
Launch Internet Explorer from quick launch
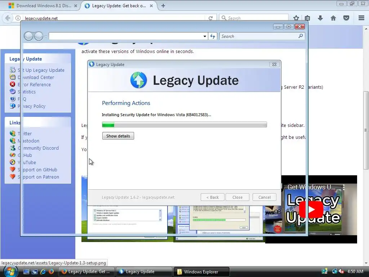point(43,272)
